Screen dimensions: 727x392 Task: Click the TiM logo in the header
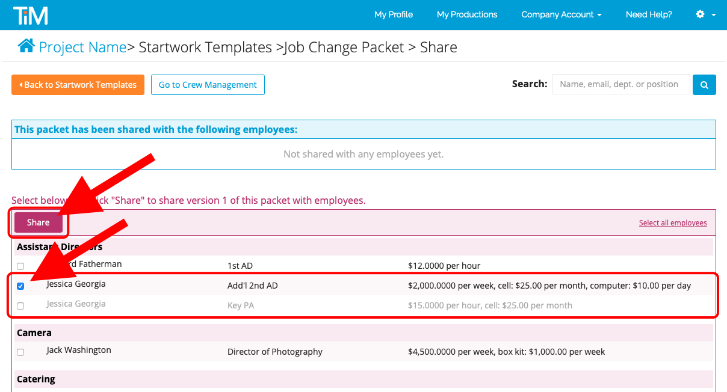pyautogui.click(x=30, y=14)
